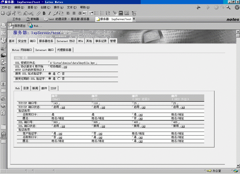Viewport: 240px width, 174px height.
Task: Open IMAP TCP/IP 端口状态 dropdown
Action: pyautogui.click(x=63, y=108)
